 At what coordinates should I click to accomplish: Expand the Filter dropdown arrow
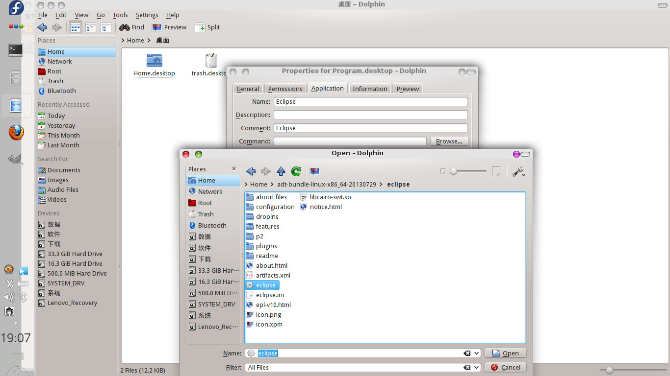coord(477,367)
